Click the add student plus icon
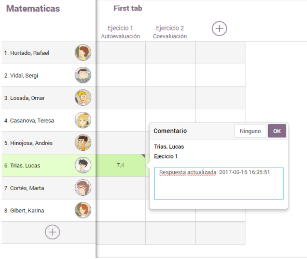Viewport: 307px width, 259px height. coord(52,232)
